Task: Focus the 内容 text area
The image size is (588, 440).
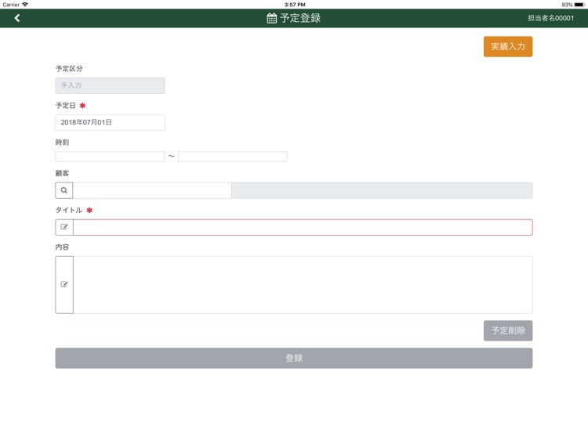Action: [303, 285]
